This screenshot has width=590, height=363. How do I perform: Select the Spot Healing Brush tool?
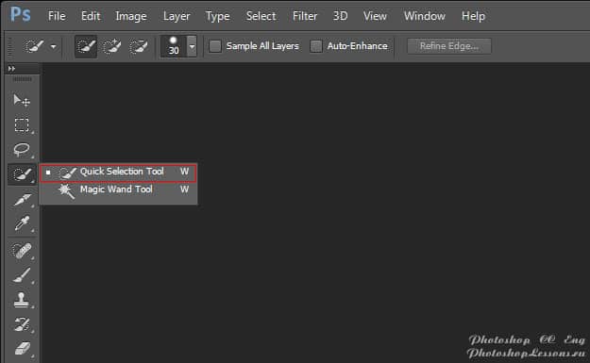pyautogui.click(x=22, y=251)
